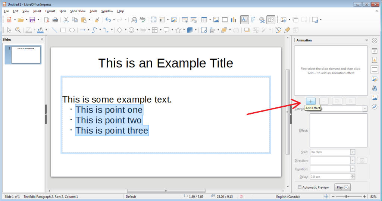
Task: Click the Fontwork text icon
Action: coord(253,20)
